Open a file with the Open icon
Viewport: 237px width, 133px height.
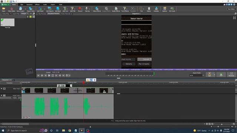coord(3,9)
